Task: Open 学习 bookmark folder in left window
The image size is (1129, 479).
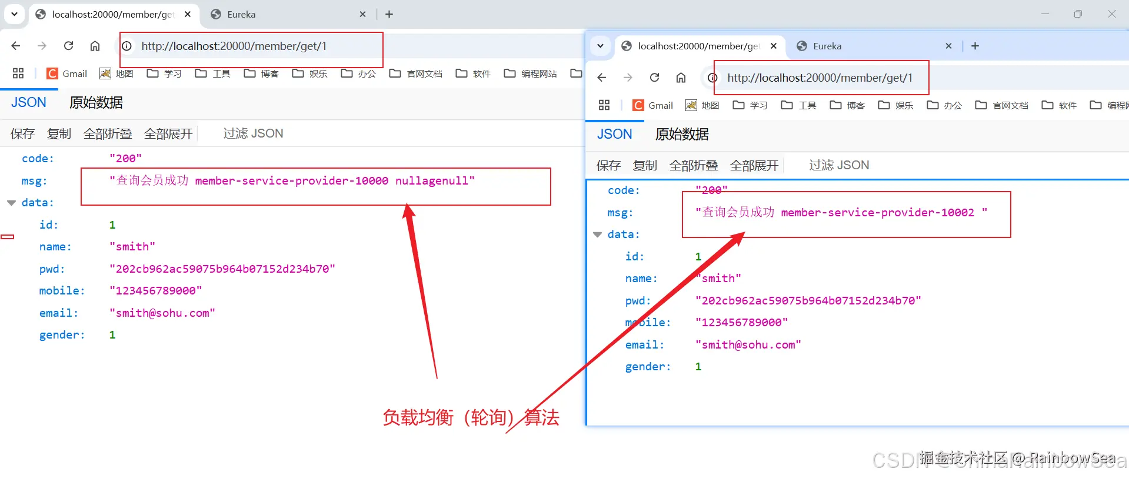Action: point(164,73)
